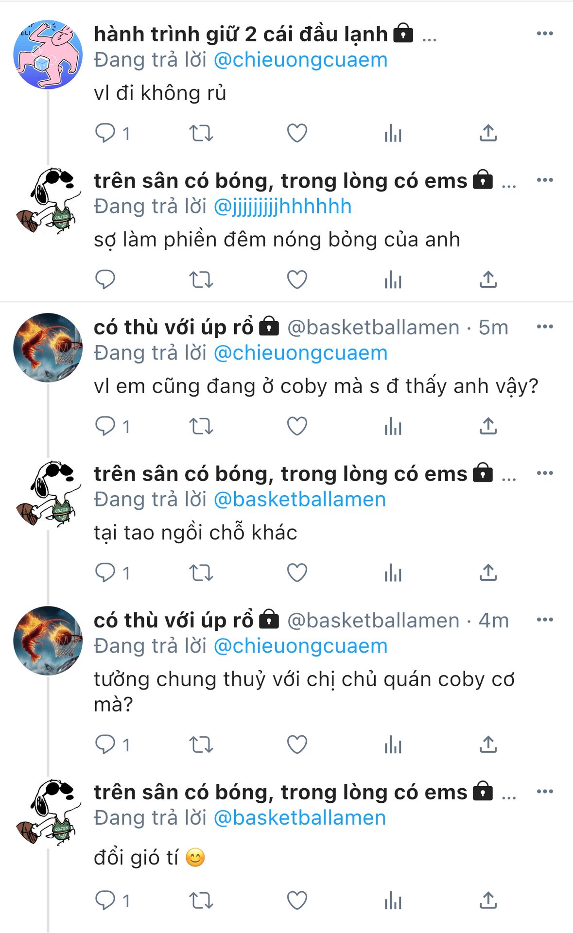Image resolution: width=573 pixels, height=933 pixels.
Task: Like the "đổi gió tí" tweet
Action: tap(297, 901)
